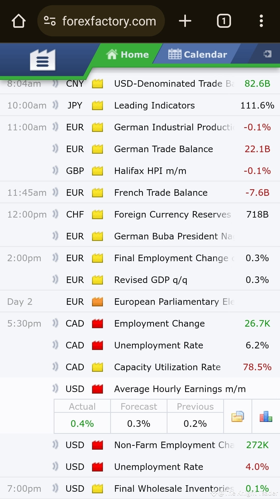
Task: Click the red impact flag for USD Unemployment Rate
Action: (x=97, y=467)
